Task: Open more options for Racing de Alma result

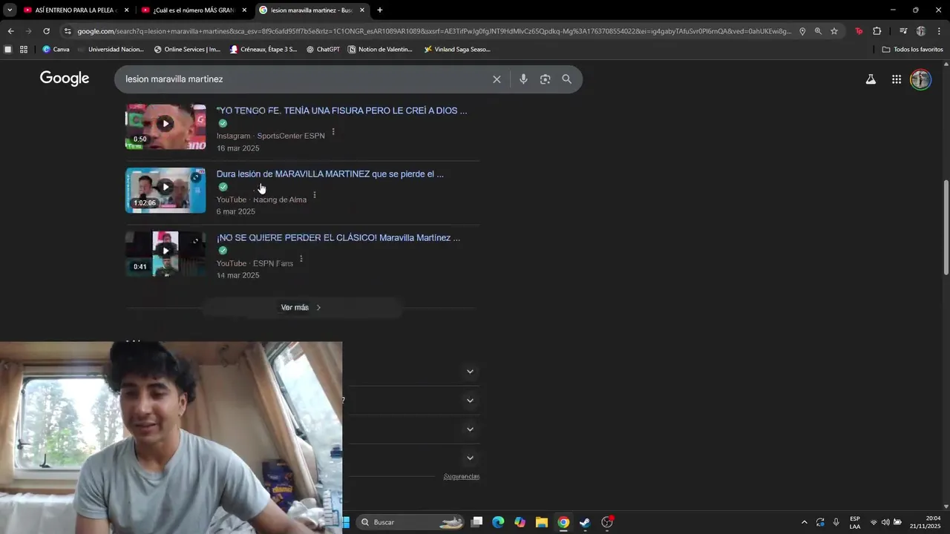Action: point(315,195)
